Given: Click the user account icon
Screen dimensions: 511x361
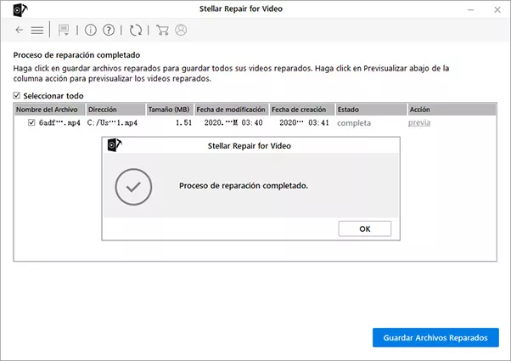Looking at the screenshot, I should click(x=181, y=30).
